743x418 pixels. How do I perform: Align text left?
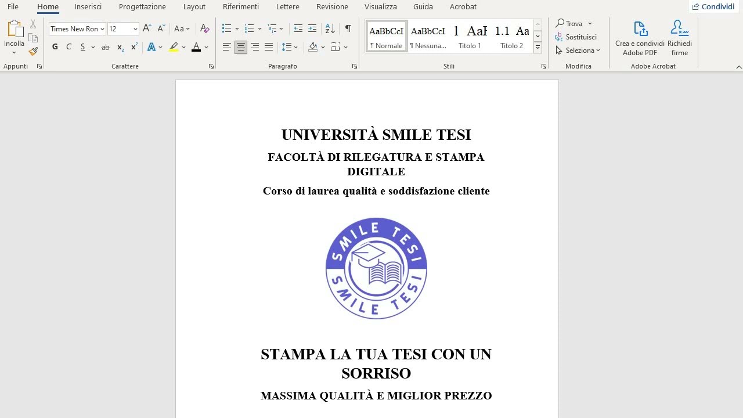point(227,47)
